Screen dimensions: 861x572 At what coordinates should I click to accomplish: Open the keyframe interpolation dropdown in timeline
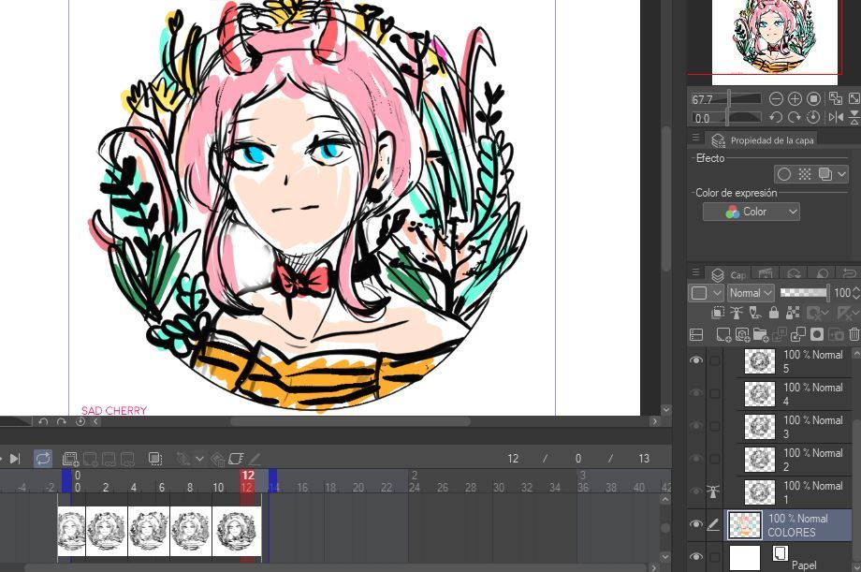[199, 459]
